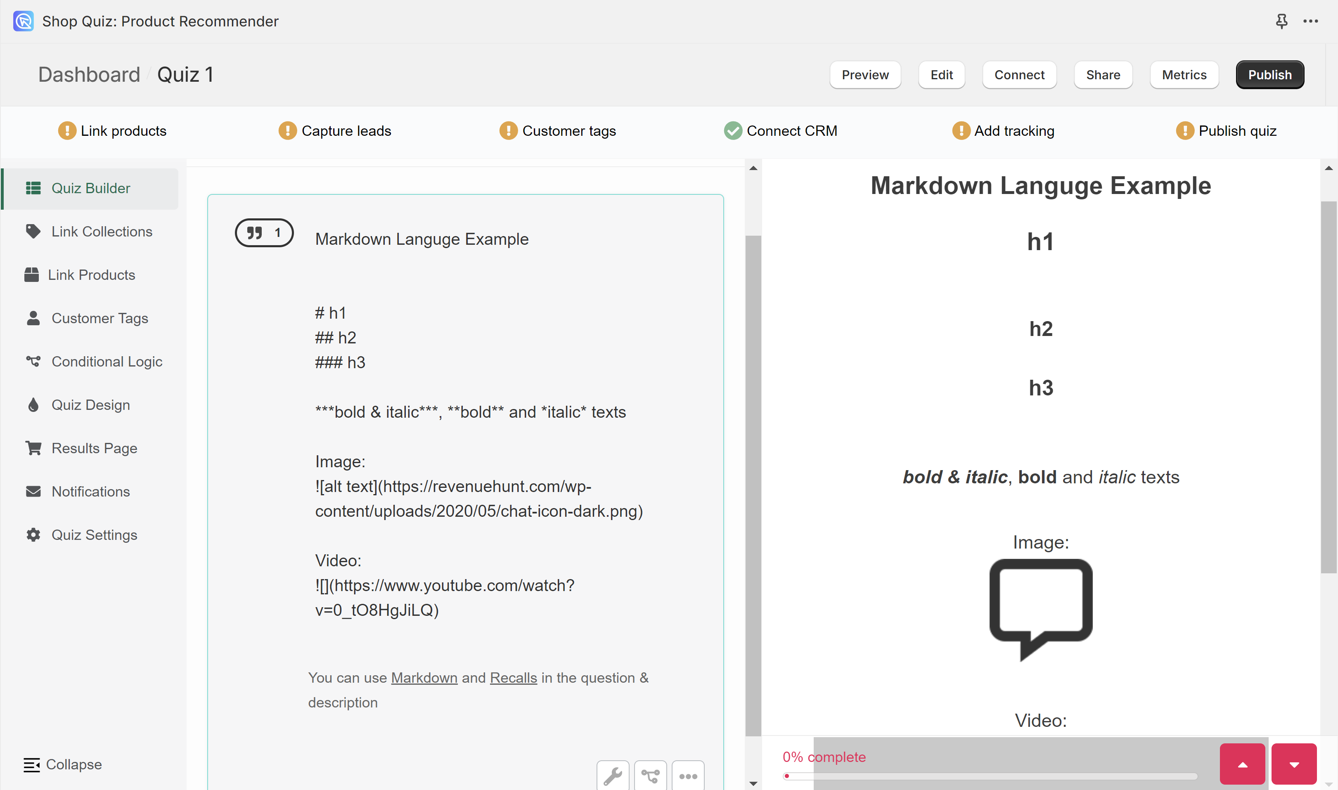Click the Preview button

[864, 75]
